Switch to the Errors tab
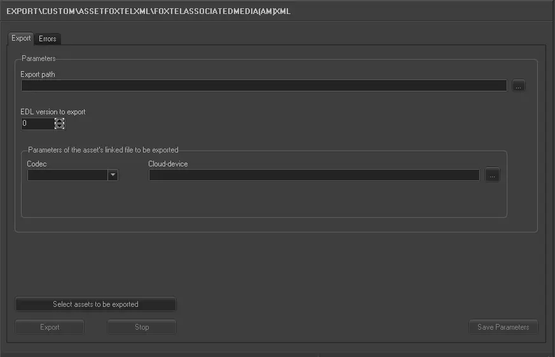Viewport: 555px width, 357px height. (47, 39)
